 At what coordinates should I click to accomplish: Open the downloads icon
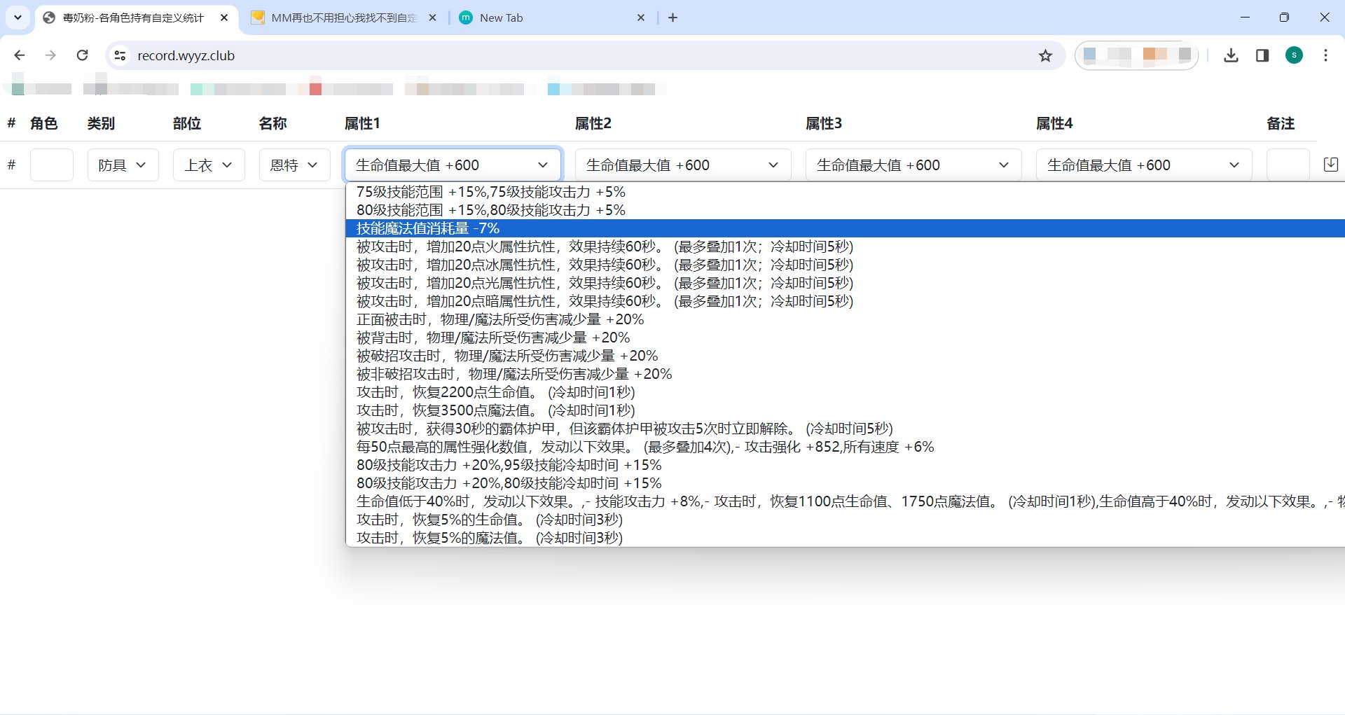pyautogui.click(x=1231, y=55)
